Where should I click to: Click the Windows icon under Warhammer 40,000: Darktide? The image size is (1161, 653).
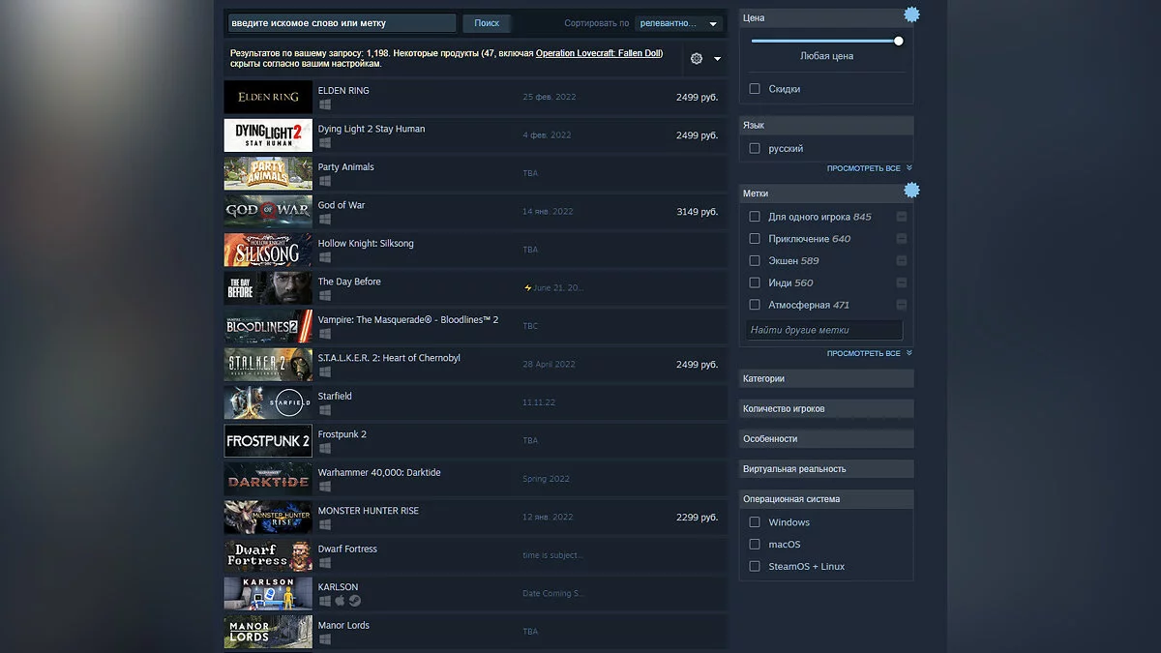point(325,487)
